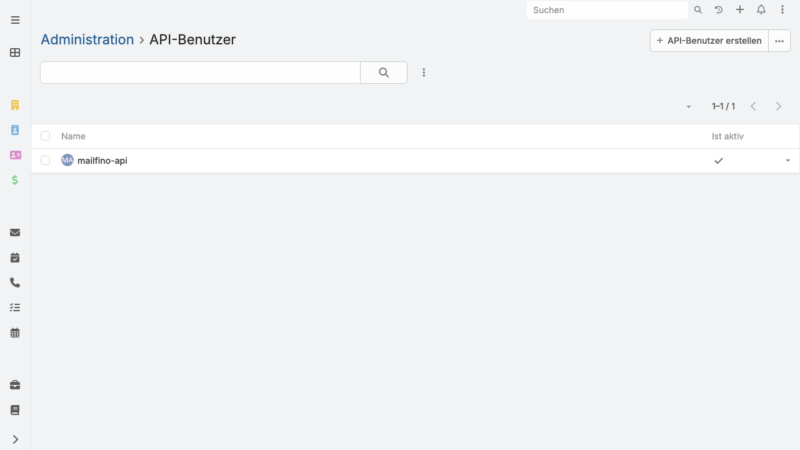Go to previous page arrow

point(753,106)
